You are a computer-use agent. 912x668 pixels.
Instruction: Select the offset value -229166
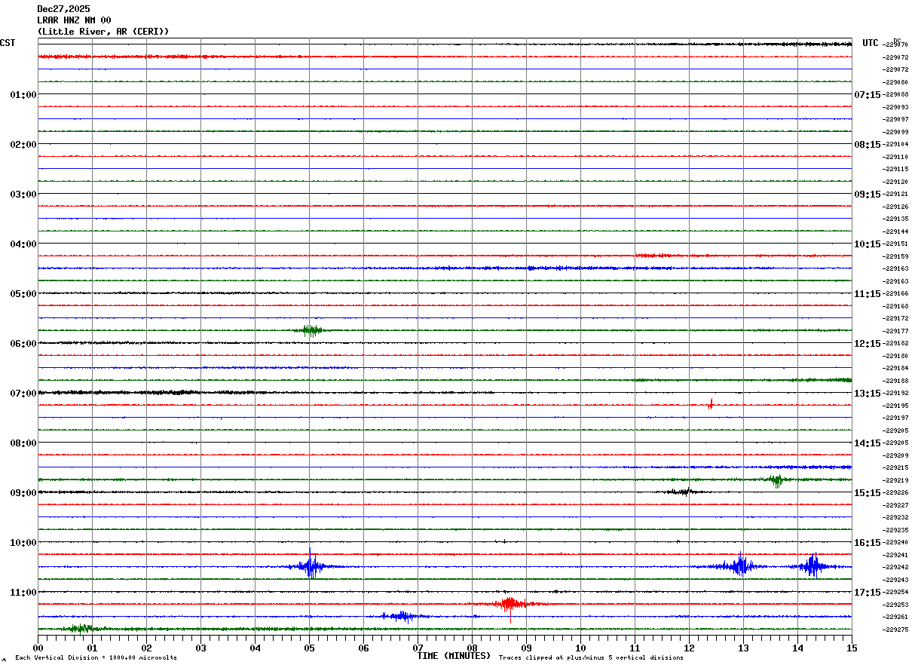[x=896, y=294]
